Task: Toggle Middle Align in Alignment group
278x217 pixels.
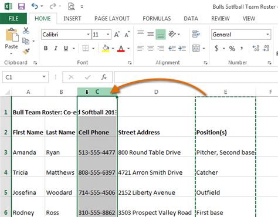Action: click(150, 34)
